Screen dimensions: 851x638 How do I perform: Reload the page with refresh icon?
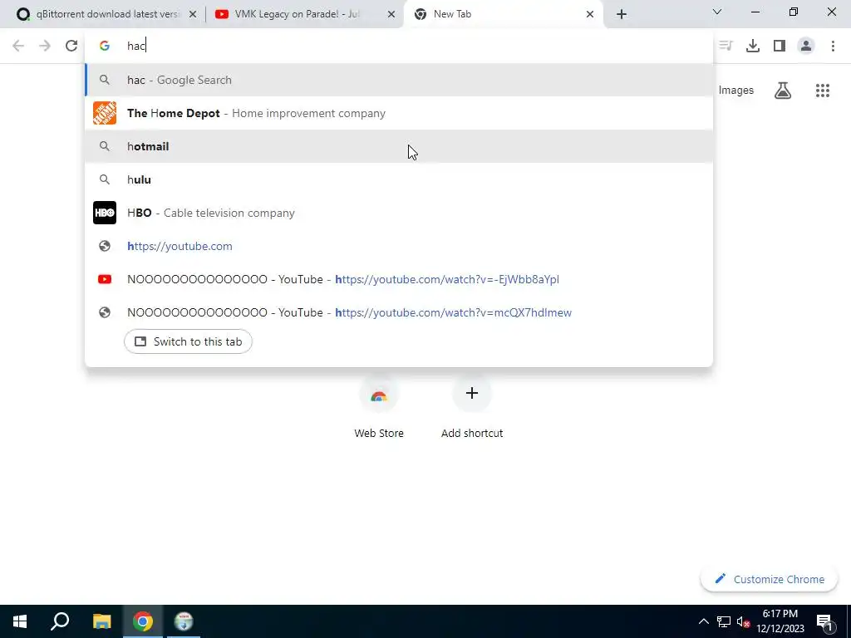tap(71, 46)
